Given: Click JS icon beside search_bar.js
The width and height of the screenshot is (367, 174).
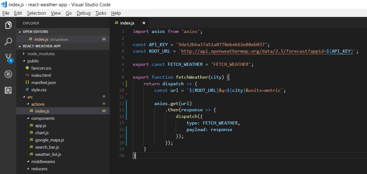Looking at the screenshot, I should tap(31, 147).
